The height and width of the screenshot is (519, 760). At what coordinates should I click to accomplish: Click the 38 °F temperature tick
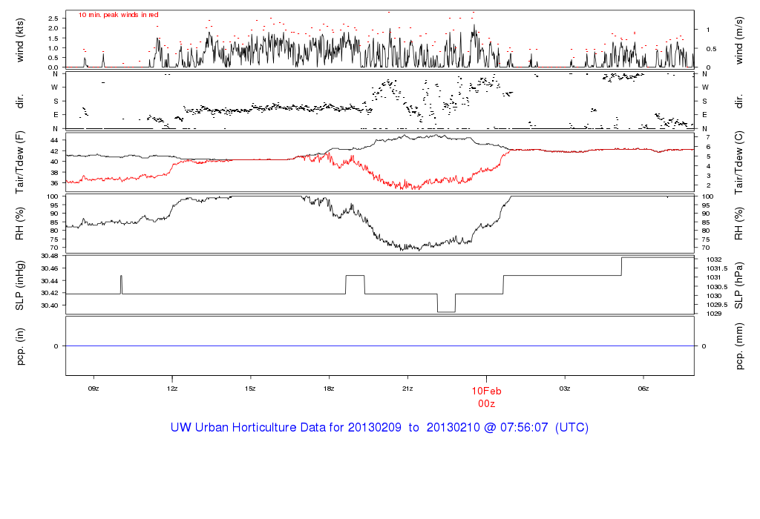tap(54, 172)
